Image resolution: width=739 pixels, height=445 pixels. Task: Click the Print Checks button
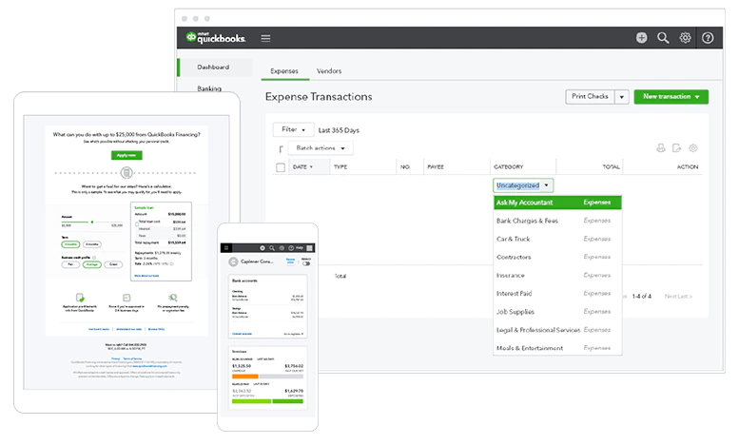590,97
